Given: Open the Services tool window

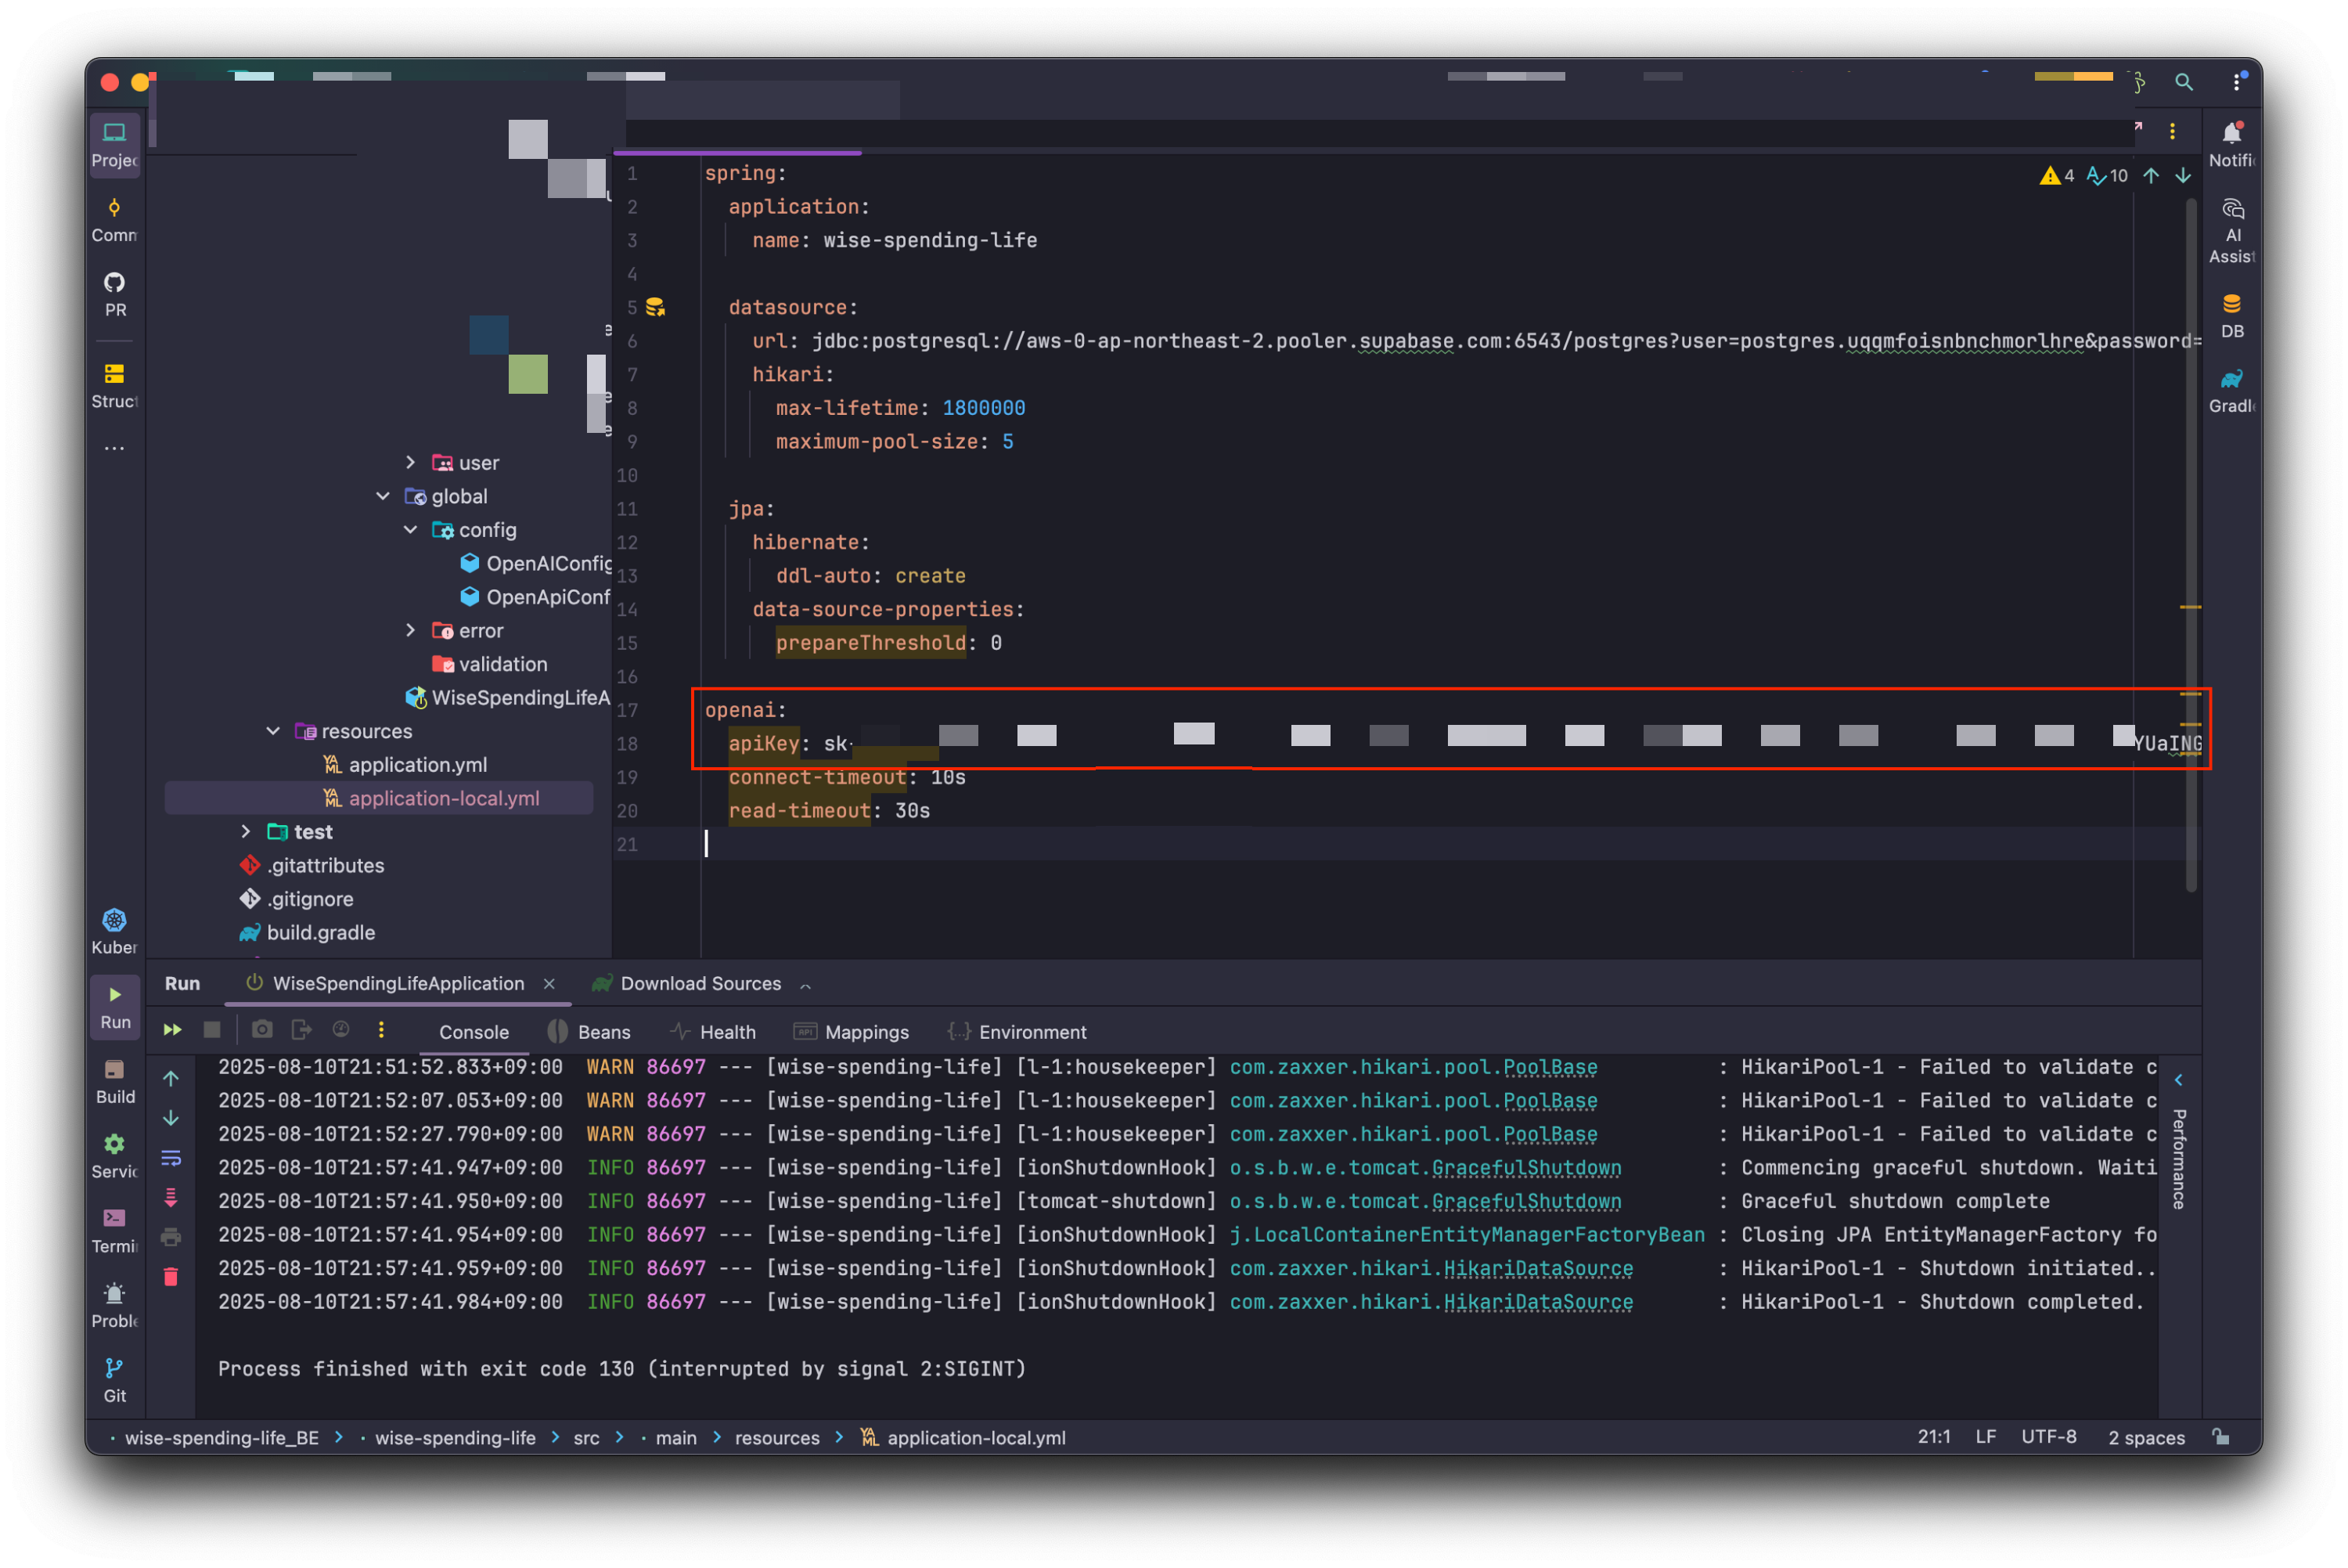Looking at the screenshot, I should 114,1157.
